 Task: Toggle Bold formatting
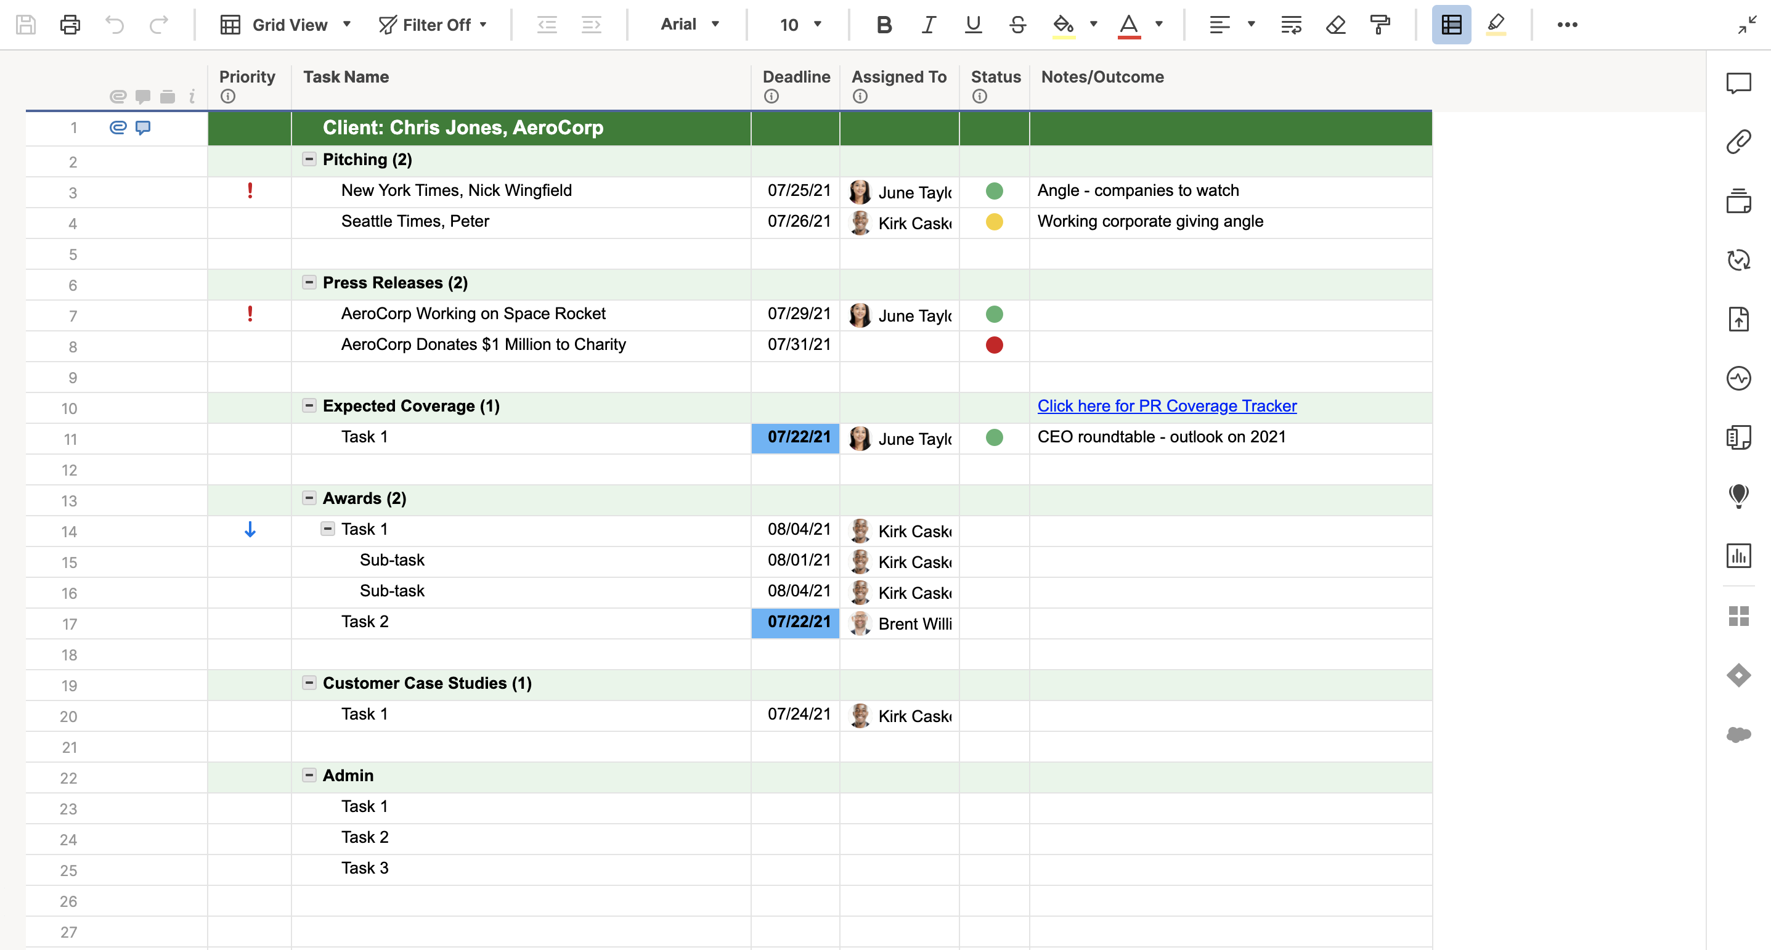point(884,25)
